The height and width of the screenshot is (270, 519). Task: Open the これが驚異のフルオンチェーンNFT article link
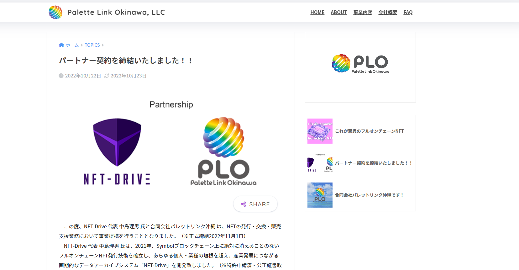click(x=369, y=131)
